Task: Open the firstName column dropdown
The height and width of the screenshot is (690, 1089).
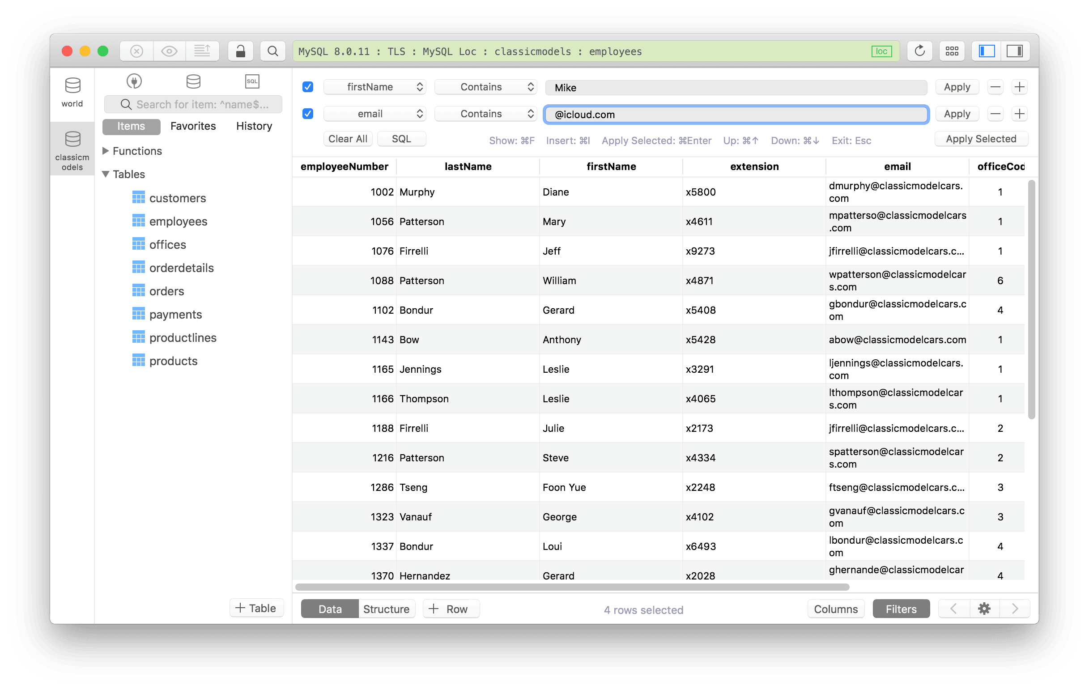Action: point(375,87)
